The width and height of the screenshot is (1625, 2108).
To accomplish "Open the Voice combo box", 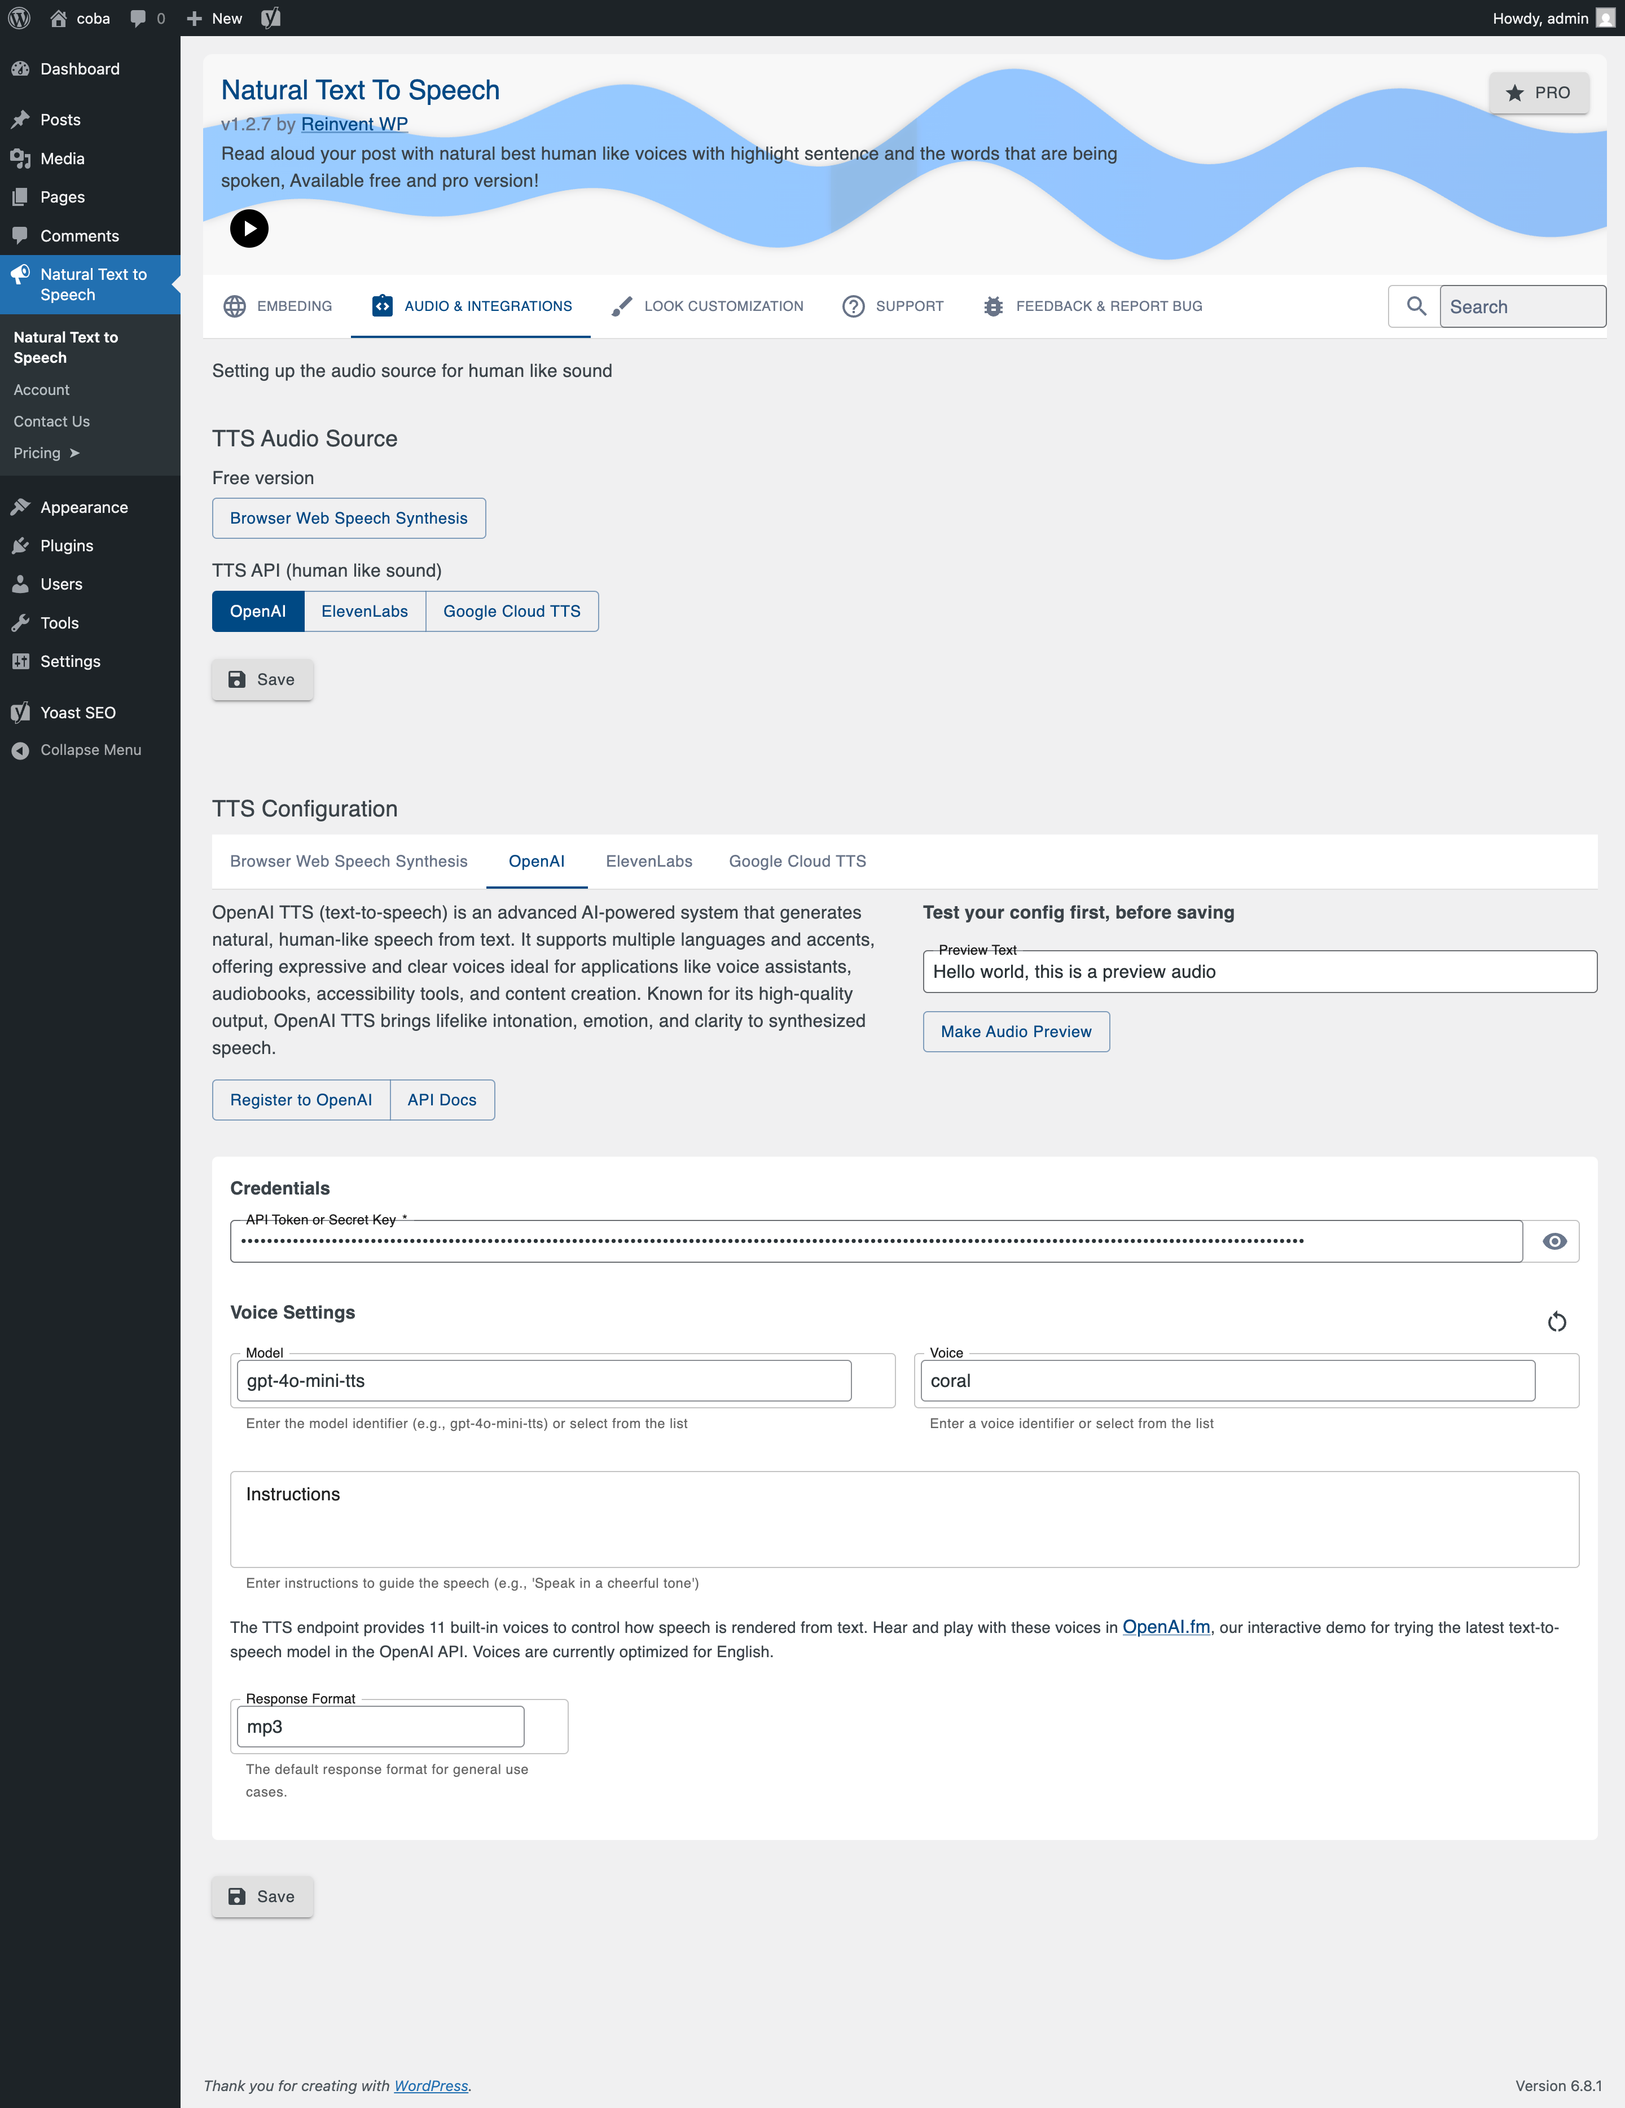I will [x=1227, y=1380].
